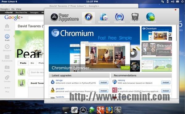The height and width of the screenshot is (114, 185).
Task: Click the Appstore content scrollbar
Action: [176, 33]
